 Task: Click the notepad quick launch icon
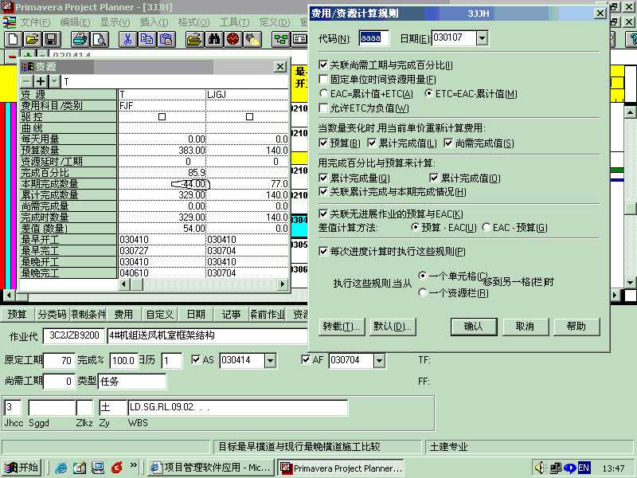click(x=80, y=468)
